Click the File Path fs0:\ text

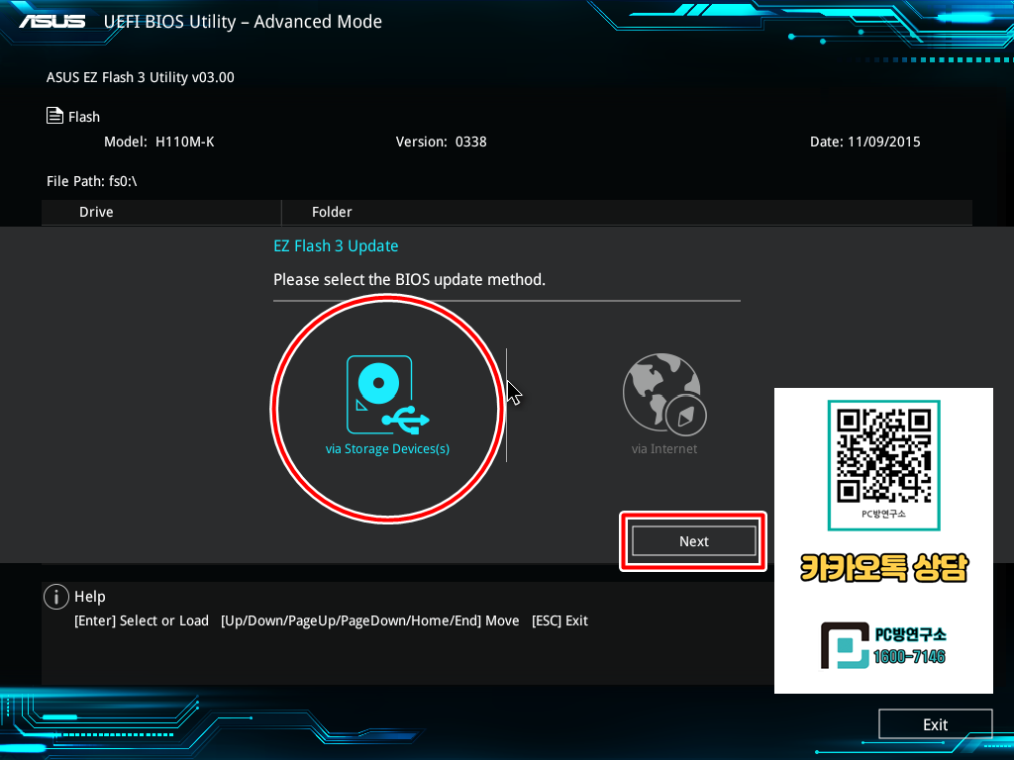[91, 181]
